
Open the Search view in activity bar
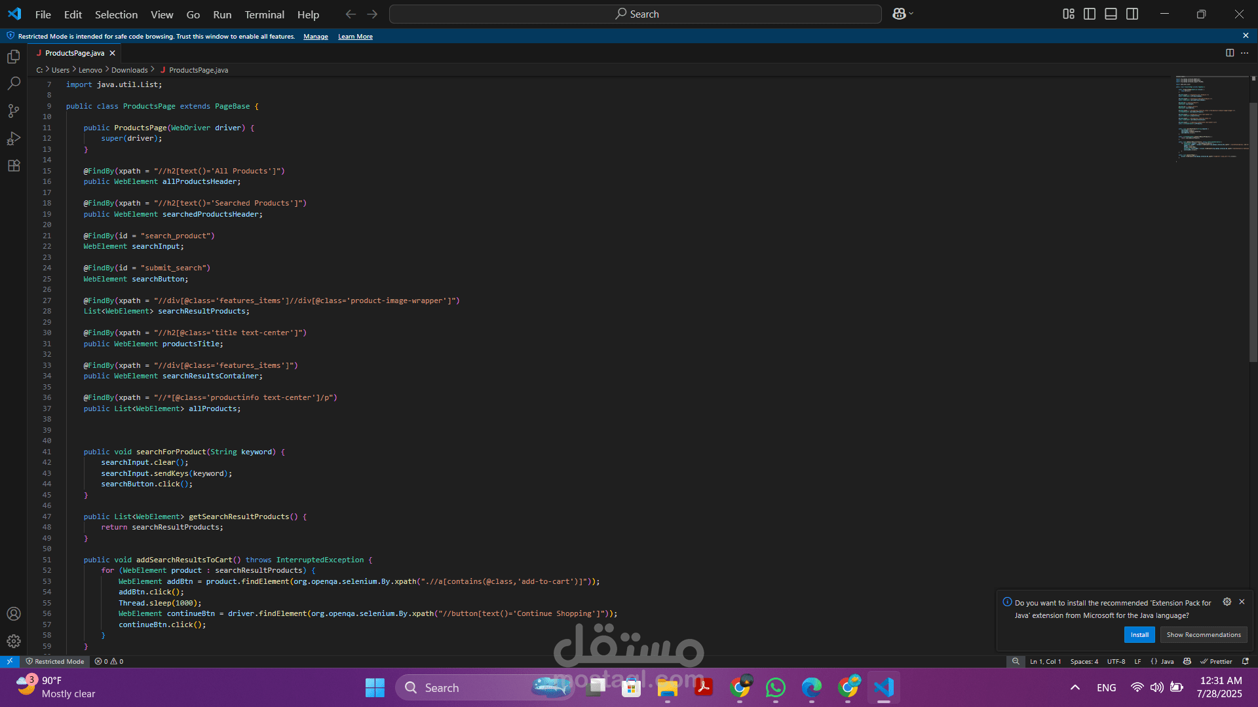click(14, 84)
